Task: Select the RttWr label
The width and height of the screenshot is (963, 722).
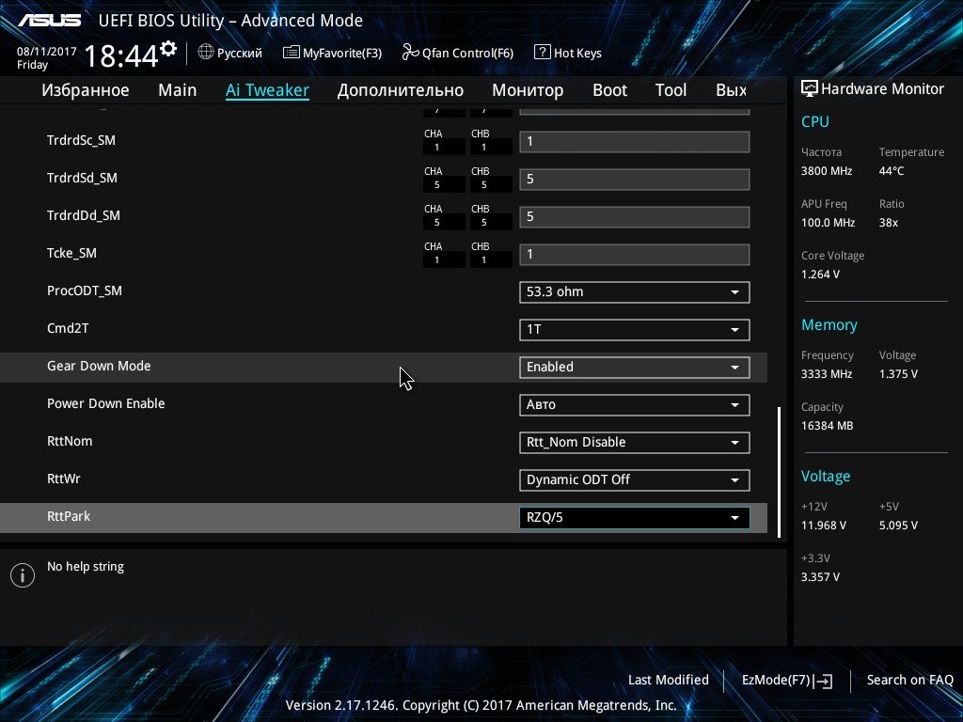Action: 63,479
